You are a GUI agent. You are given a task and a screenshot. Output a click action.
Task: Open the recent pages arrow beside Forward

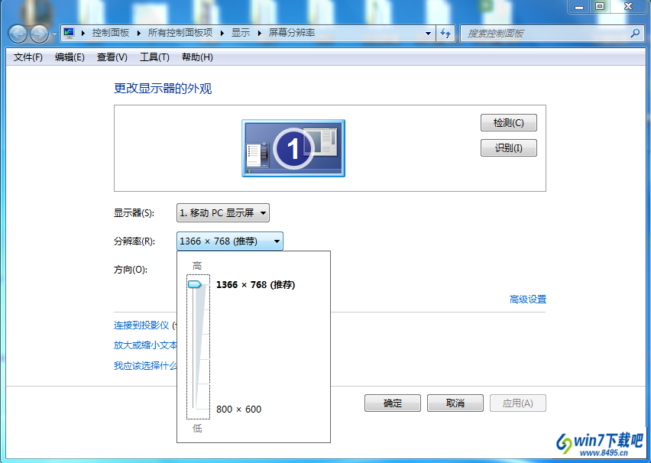click(x=54, y=34)
